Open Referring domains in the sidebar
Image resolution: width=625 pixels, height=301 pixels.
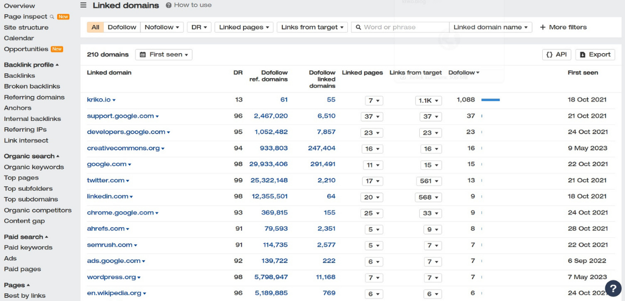pos(34,97)
